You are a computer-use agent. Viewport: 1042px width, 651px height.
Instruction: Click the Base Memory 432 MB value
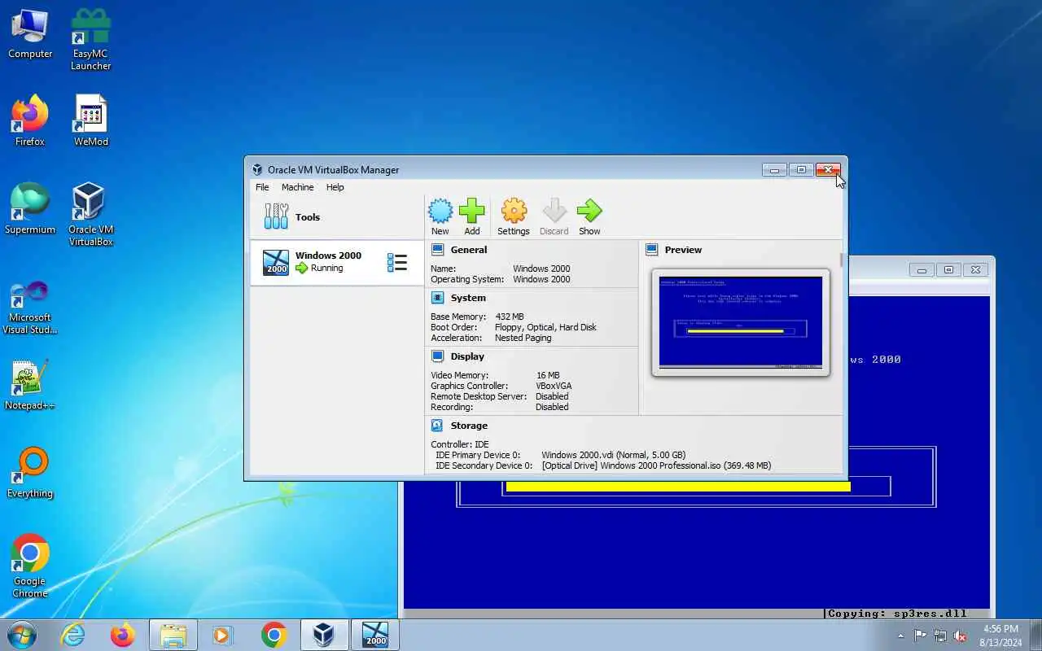click(x=510, y=317)
